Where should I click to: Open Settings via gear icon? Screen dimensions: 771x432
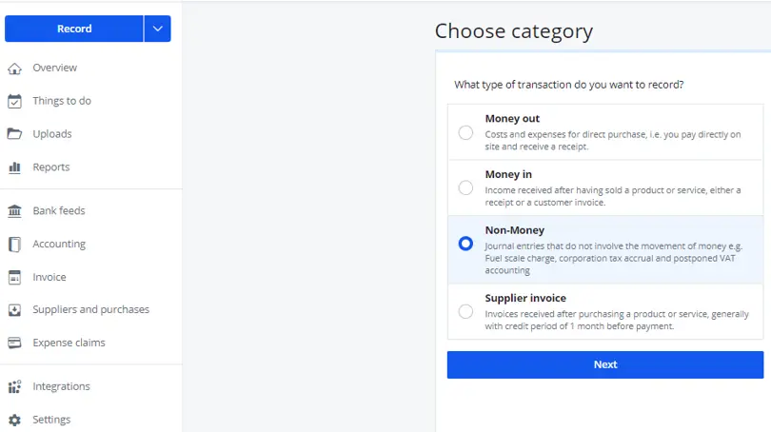coord(14,420)
